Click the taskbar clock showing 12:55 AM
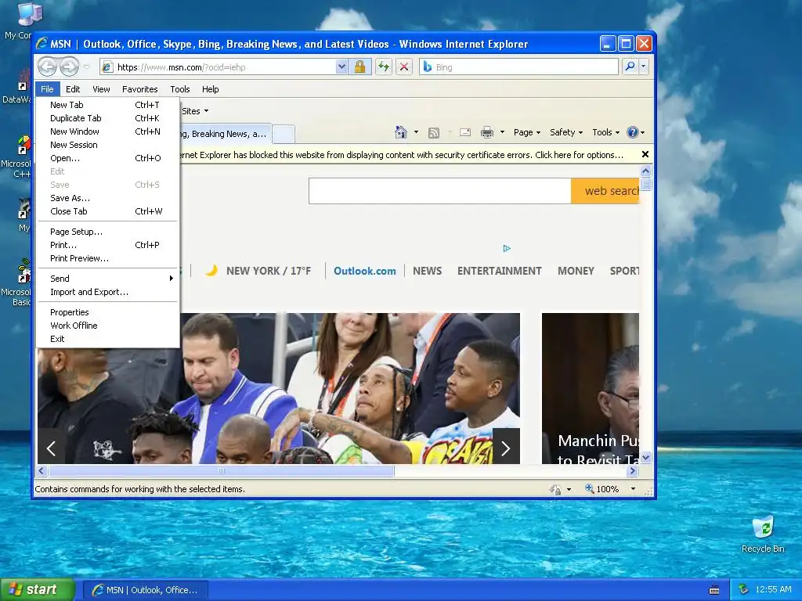 pyautogui.click(x=773, y=589)
